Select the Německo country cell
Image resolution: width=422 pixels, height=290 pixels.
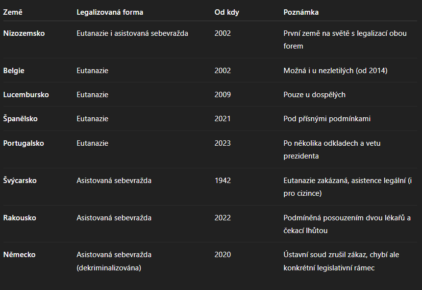20,255
